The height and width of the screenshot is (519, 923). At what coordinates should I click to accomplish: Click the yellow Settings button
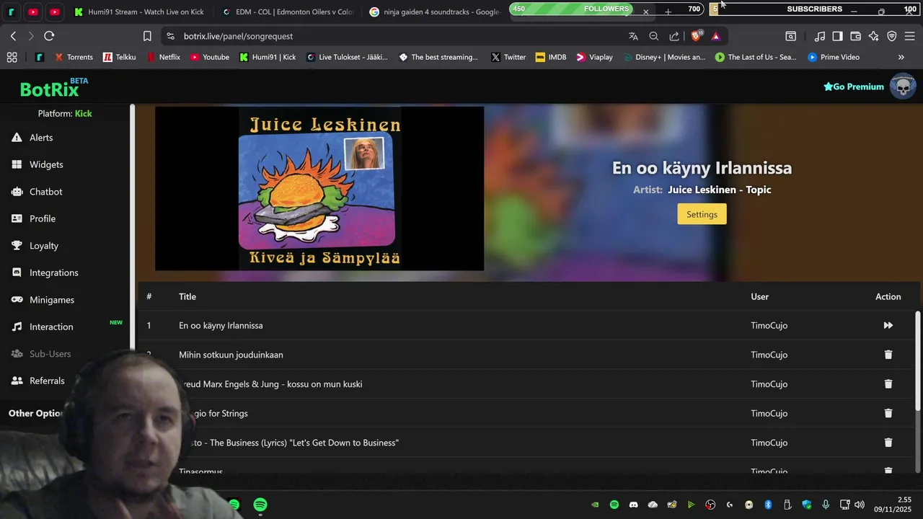pos(702,214)
